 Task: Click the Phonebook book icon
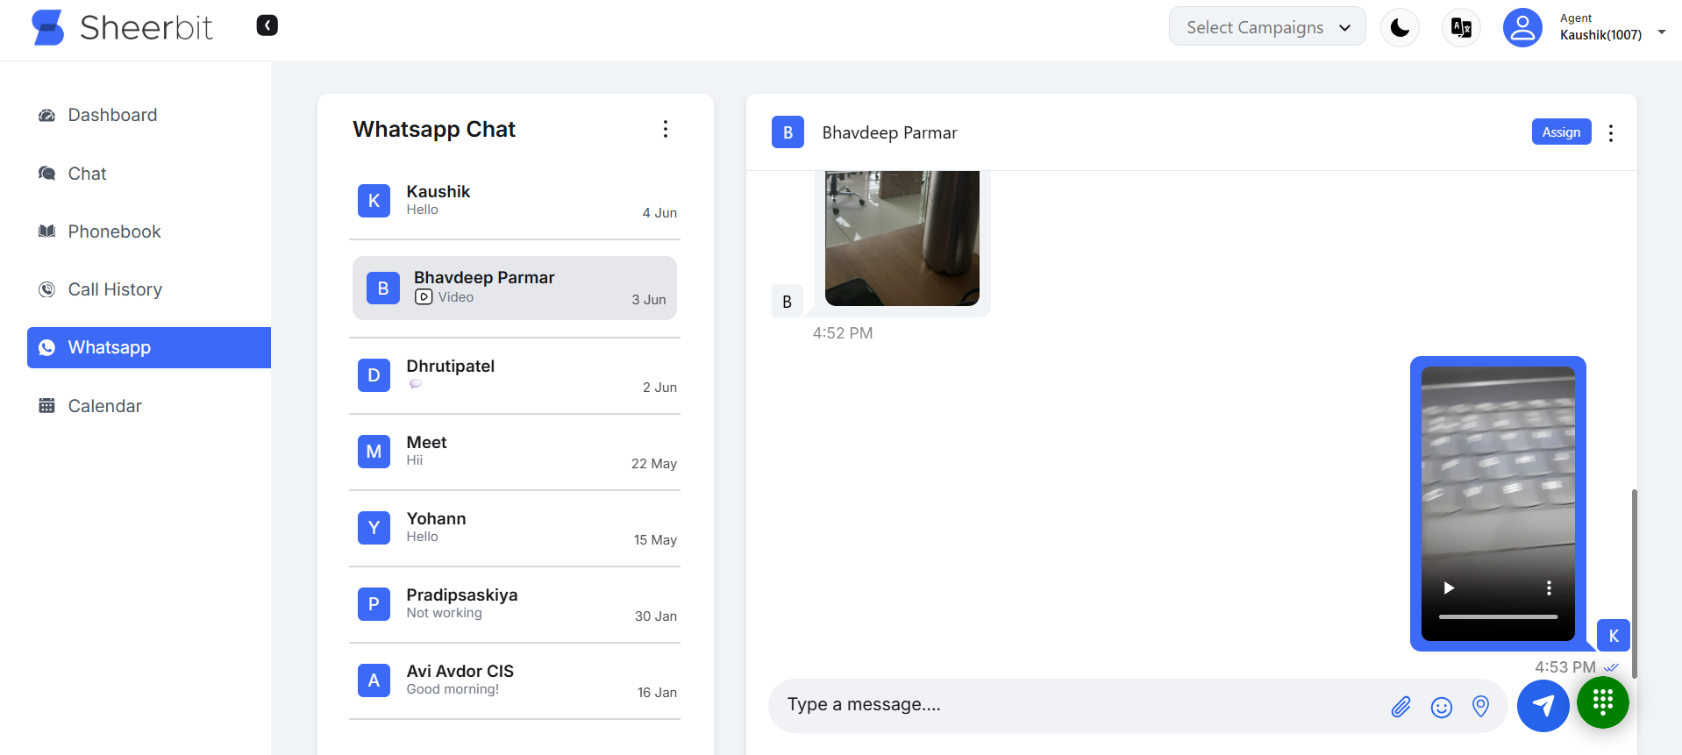point(46,231)
